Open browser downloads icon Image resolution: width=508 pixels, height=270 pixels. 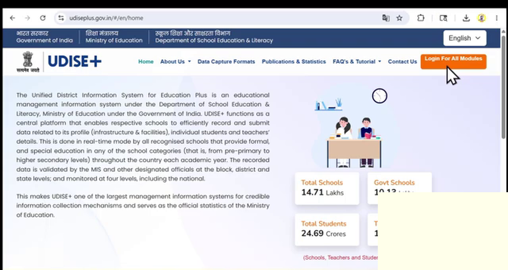pyautogui.click(x=466, y=18)
